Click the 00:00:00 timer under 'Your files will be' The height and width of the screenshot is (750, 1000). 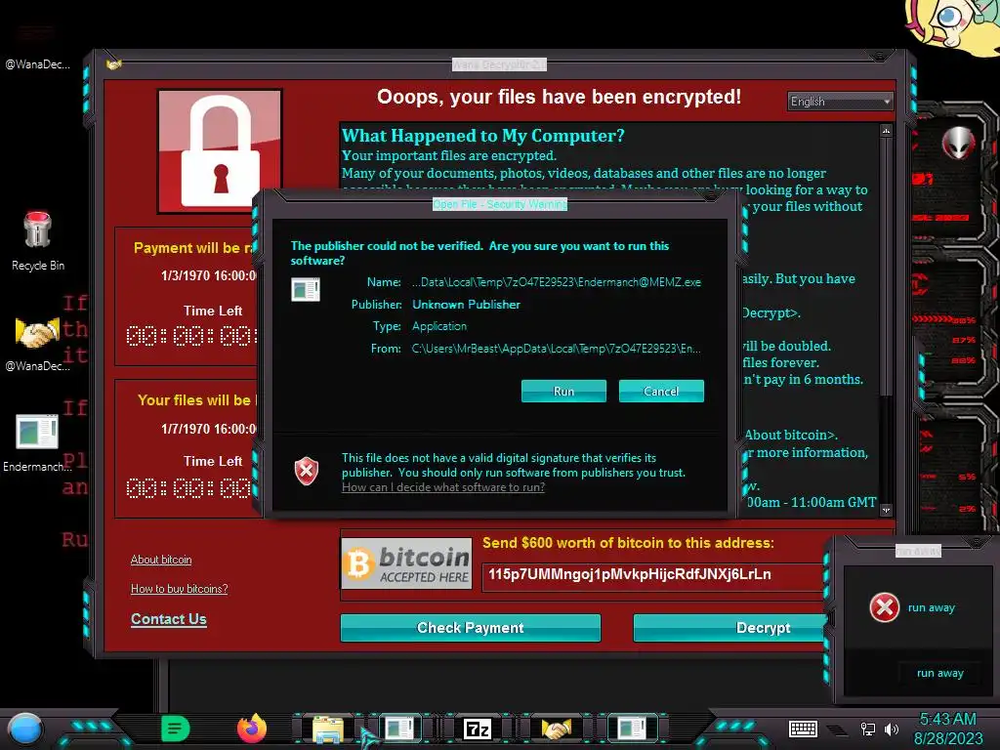click(191, 488)
